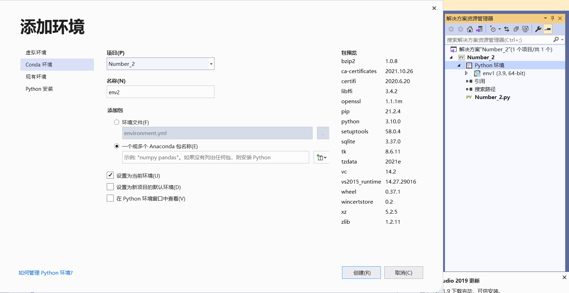569x293 pixels.
Task: Check 在 Python 环境窗口中查看(V) checkbox
Action: coord(110,198)
